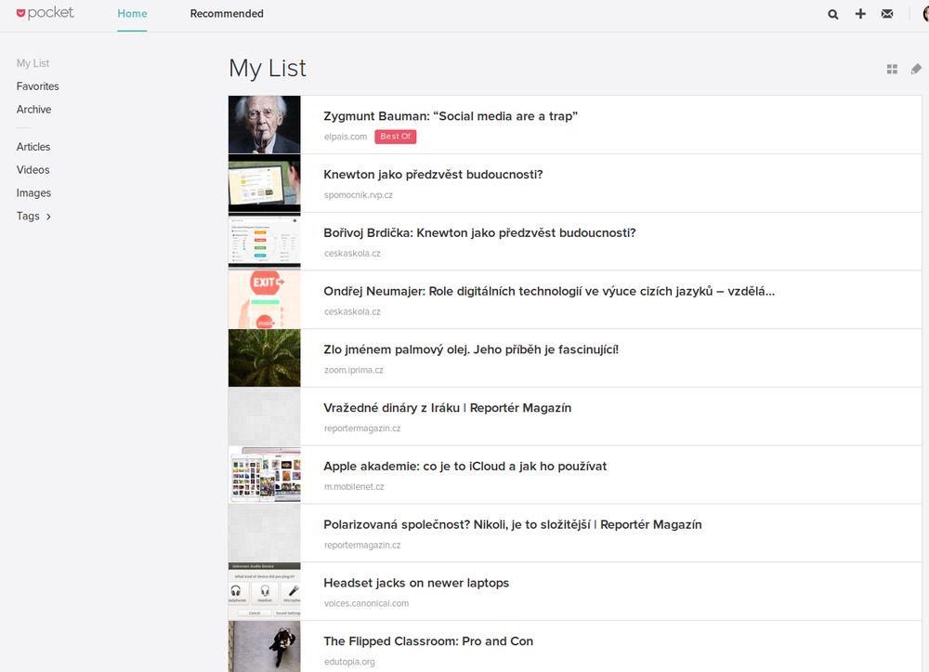Open Bořivoj Brdička Knewton article

(x=479, y=233)
